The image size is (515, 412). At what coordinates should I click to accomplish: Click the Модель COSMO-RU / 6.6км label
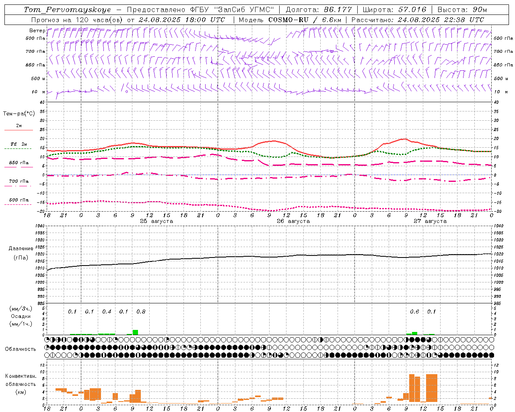pos(290,20)
